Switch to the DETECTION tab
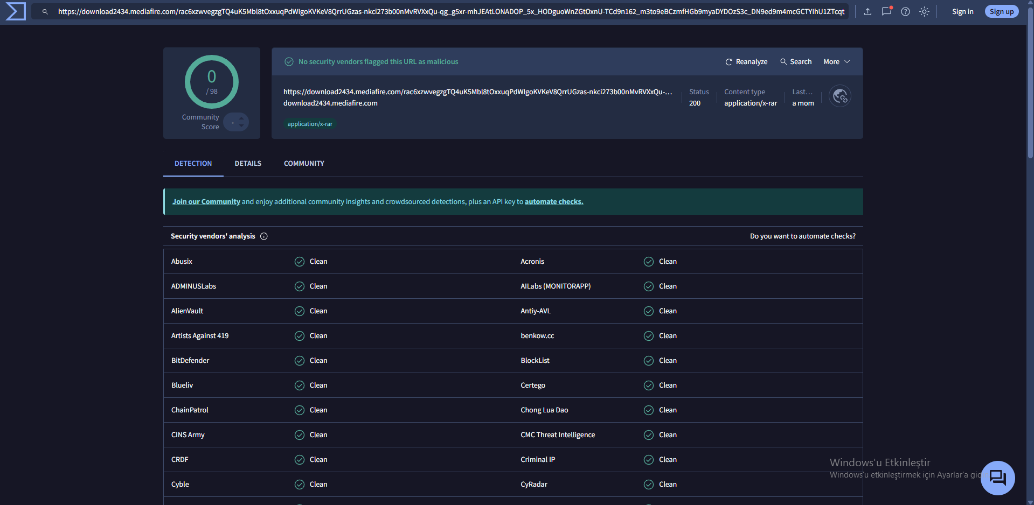 pos(193,164)
